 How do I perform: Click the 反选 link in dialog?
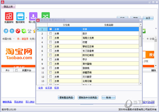(57, 88)
